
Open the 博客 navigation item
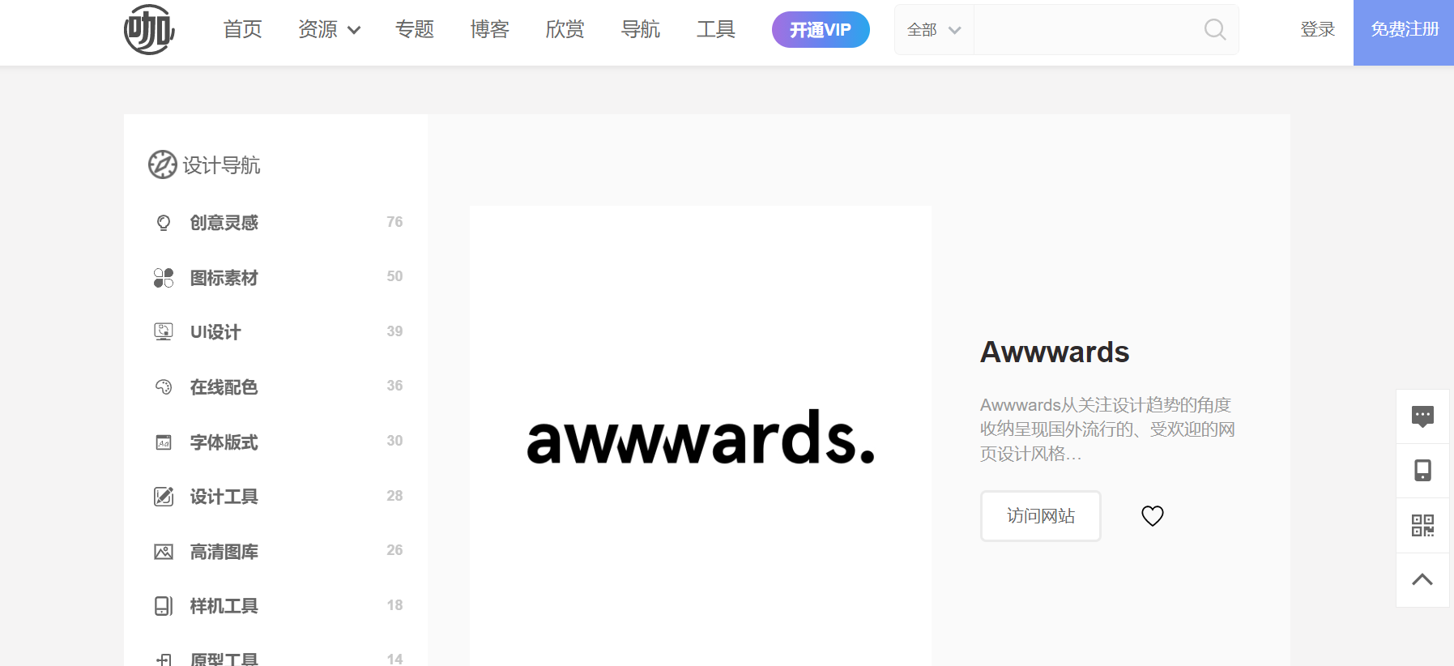click(490, 30)
